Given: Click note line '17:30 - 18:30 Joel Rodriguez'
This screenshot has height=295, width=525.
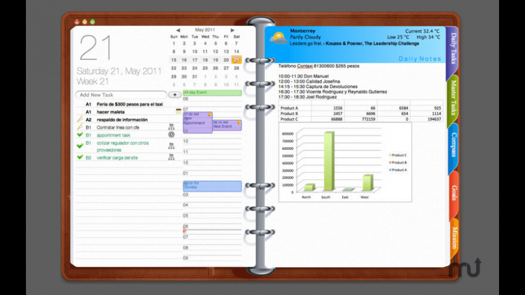Looking at the screenshot, I should click(x=307, y=97).
